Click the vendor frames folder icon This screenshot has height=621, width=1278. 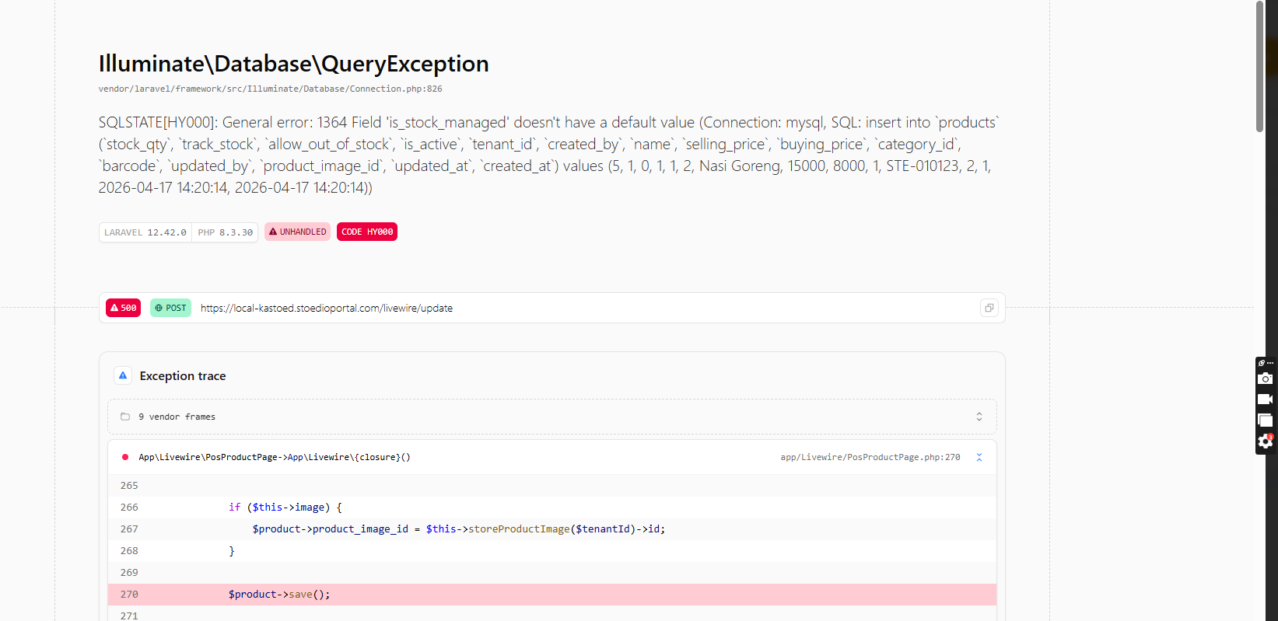(x=125, y=417)
